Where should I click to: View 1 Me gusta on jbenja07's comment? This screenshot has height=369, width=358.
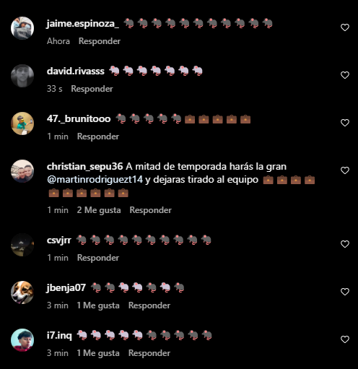point(98,305)
